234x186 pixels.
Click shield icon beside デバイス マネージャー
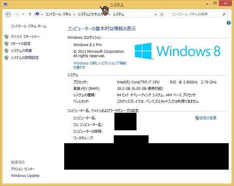pos(6,36)
